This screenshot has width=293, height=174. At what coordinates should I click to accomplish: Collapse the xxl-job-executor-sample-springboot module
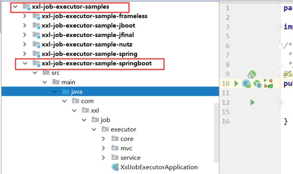point(25,64)
